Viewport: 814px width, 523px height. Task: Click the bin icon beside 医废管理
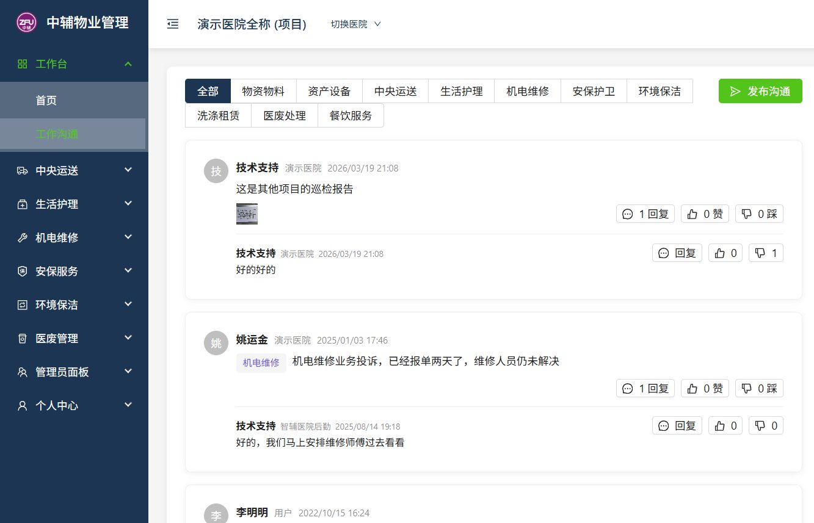click(23, 339)
